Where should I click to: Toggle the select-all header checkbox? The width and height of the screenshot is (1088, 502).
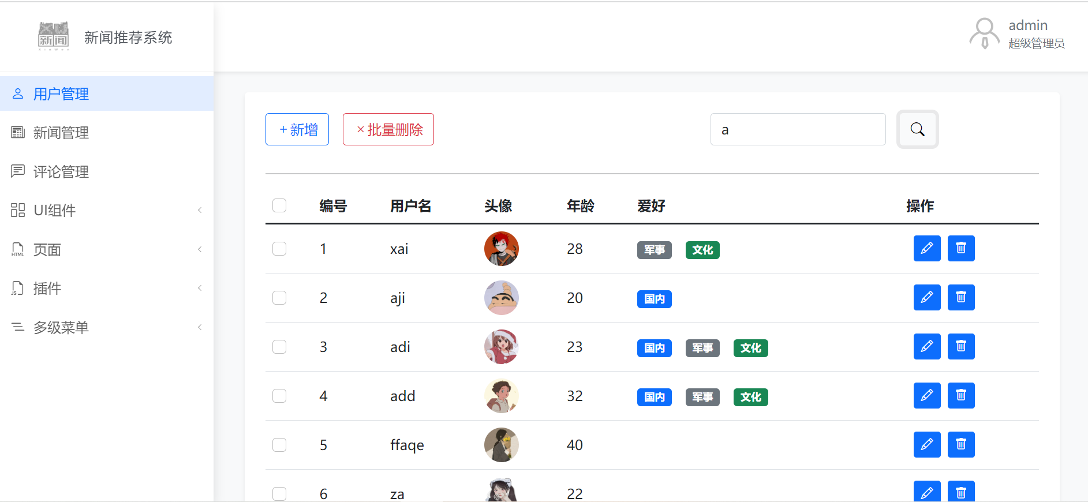pos(279,205)
